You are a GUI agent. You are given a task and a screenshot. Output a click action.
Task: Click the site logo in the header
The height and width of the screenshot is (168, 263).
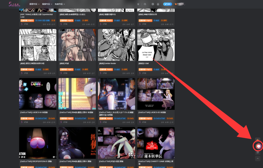pos(15,4)
